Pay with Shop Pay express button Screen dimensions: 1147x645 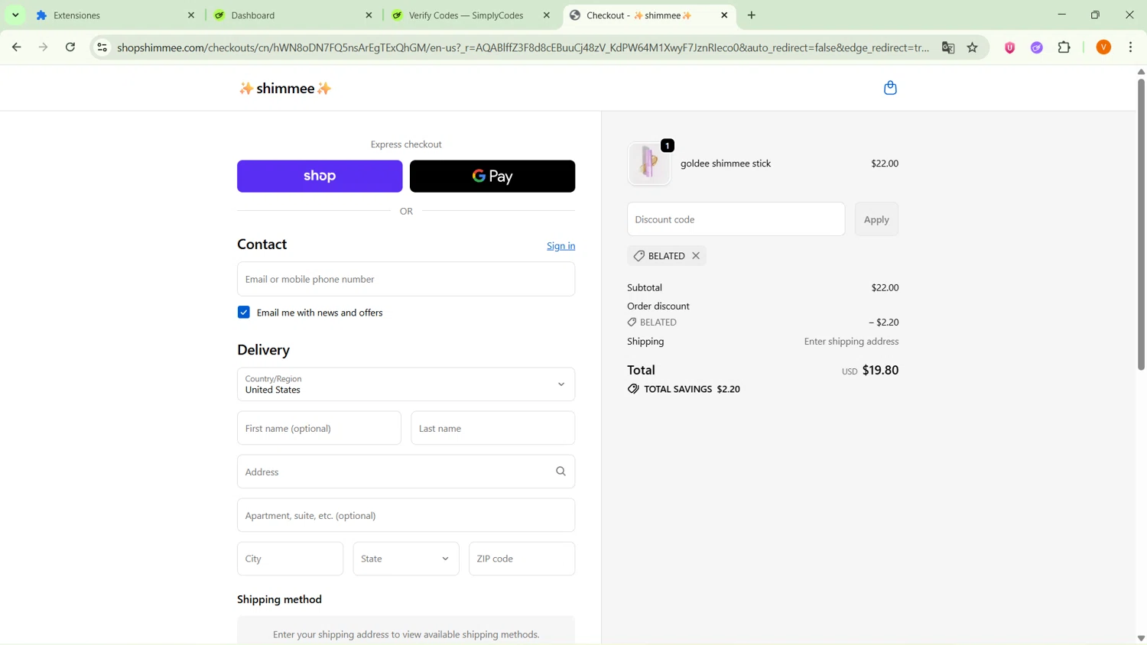tap(320, 177)
